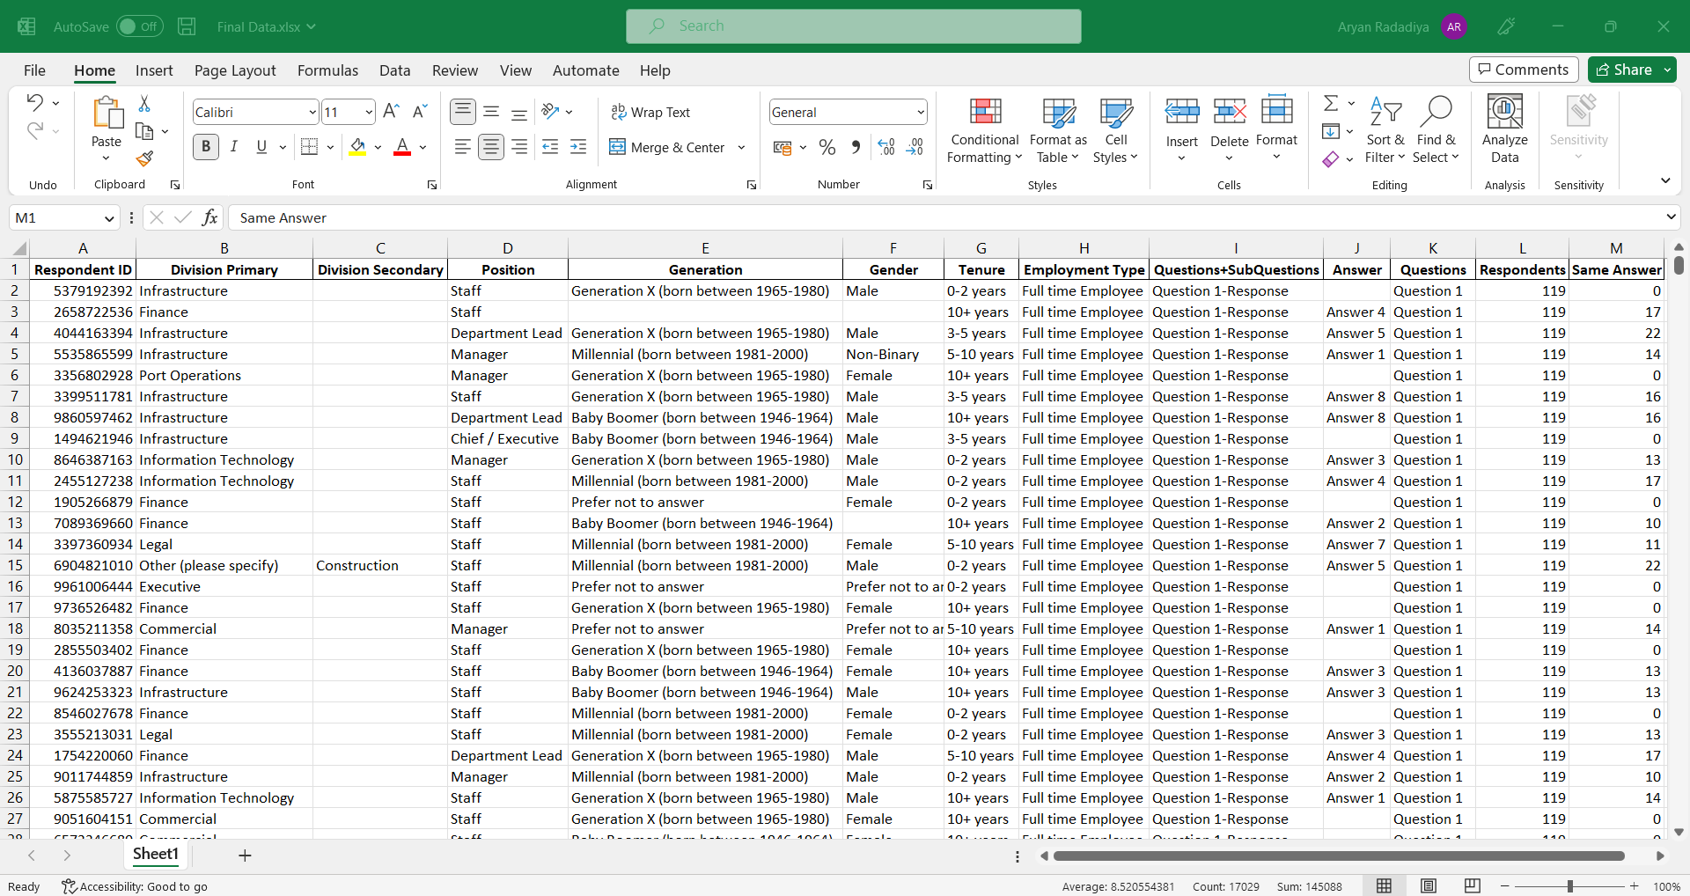The image size is (1690, 896).
Task: Click the Share button
Action: tap(1623, 70)
